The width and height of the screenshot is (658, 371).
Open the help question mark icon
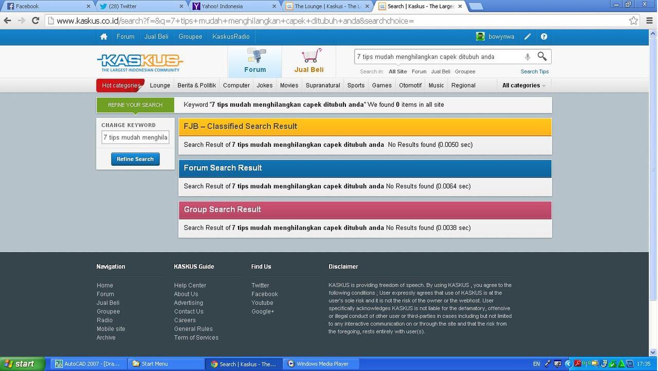[x=544, y=36]
